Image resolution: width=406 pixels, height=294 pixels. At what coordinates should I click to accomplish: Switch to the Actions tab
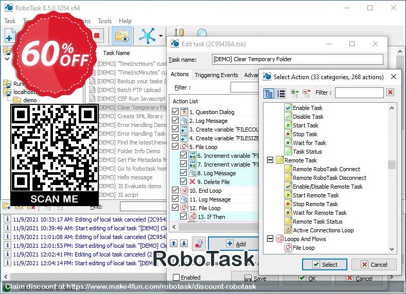180,75
